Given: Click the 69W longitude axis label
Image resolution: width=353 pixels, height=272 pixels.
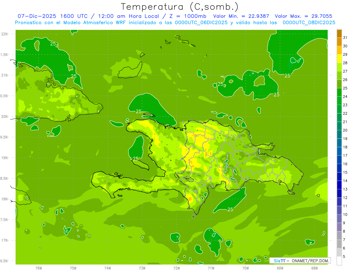Looking at the screenshot, I should coord(280,268).
